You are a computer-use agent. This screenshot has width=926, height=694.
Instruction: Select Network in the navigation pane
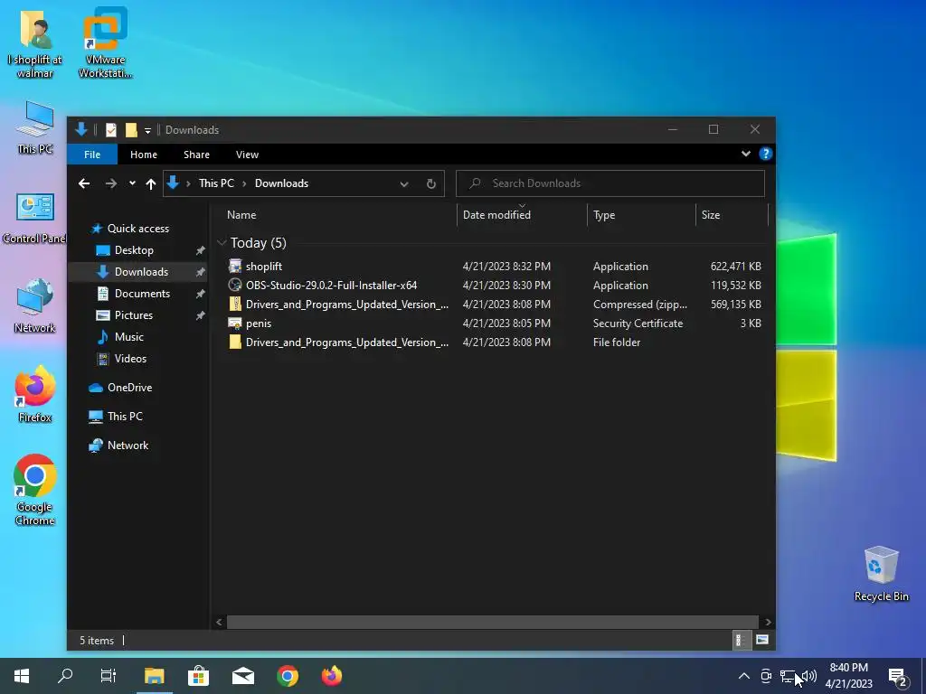128,445
